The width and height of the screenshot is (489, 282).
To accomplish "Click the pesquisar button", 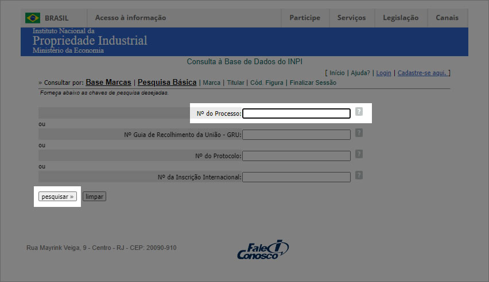I will pos(58,197).
